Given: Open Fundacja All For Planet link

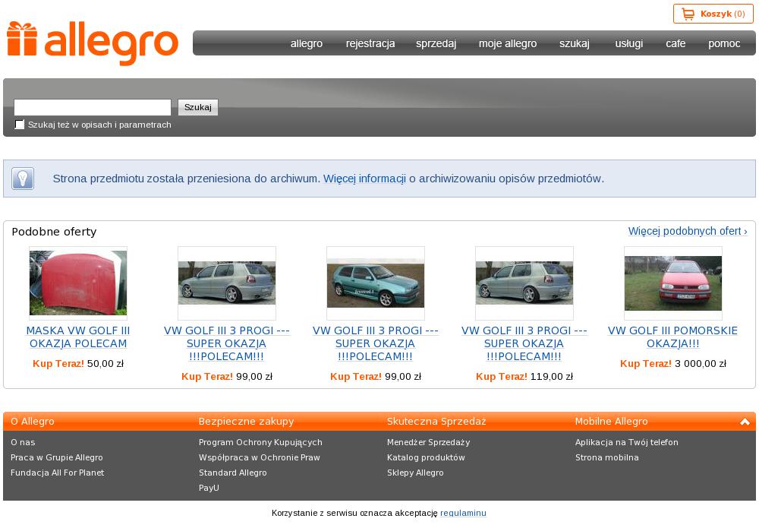Looking at the screenshot, I should 57,473.
